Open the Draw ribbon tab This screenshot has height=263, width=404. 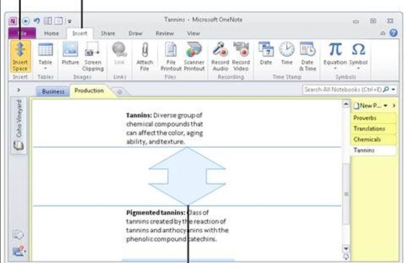point(136,33)
